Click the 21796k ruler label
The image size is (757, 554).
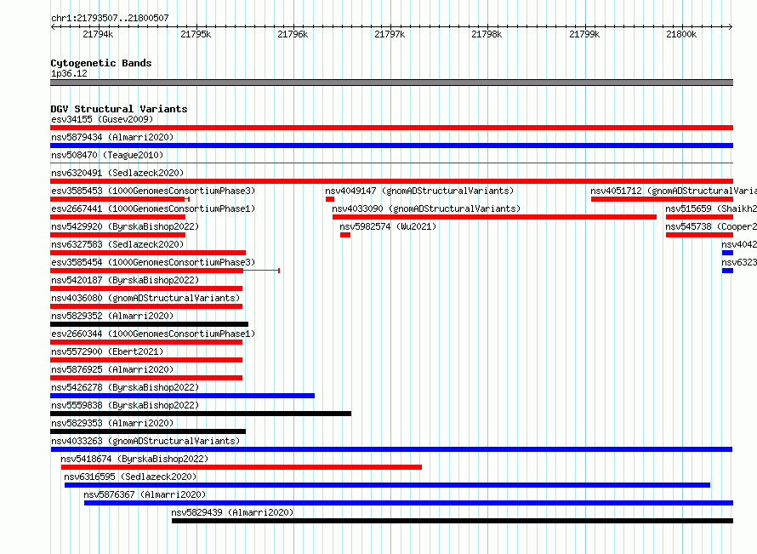click(x=293, y=34)
